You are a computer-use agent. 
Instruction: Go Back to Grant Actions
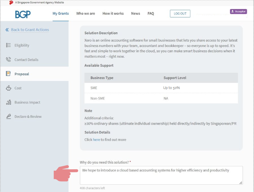point(30,30)
